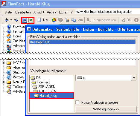The height and width of the screenshot is (116, 140).
Task: Open the Archiv menu
Action: pos(51,12)
